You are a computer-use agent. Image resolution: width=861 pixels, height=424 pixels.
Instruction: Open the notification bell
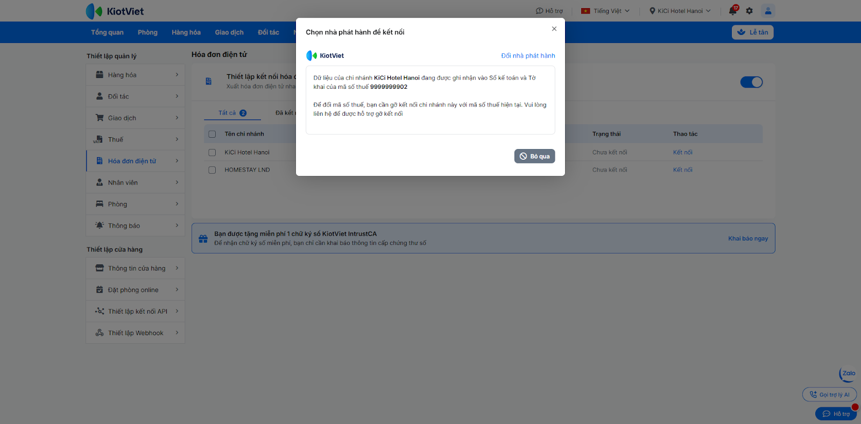733,11
